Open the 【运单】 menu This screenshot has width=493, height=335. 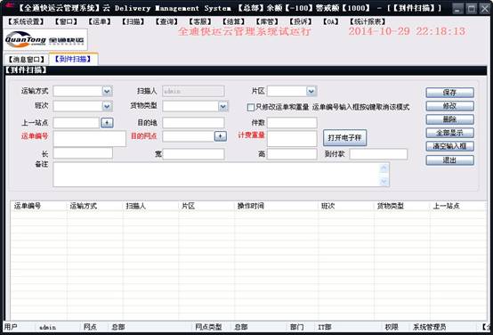coord(99,21)
